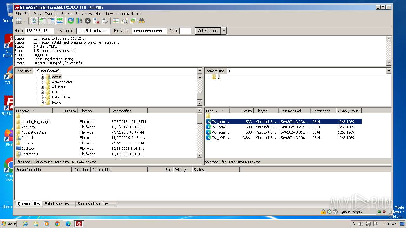Expand the All Users tree node
This screenshot has height=228, width=406.
(x=42, y=87)
